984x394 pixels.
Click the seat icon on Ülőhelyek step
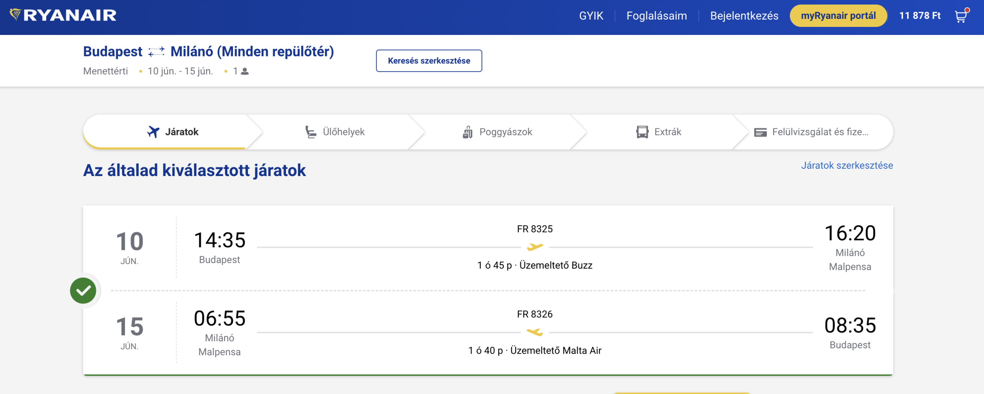point(311,132)
